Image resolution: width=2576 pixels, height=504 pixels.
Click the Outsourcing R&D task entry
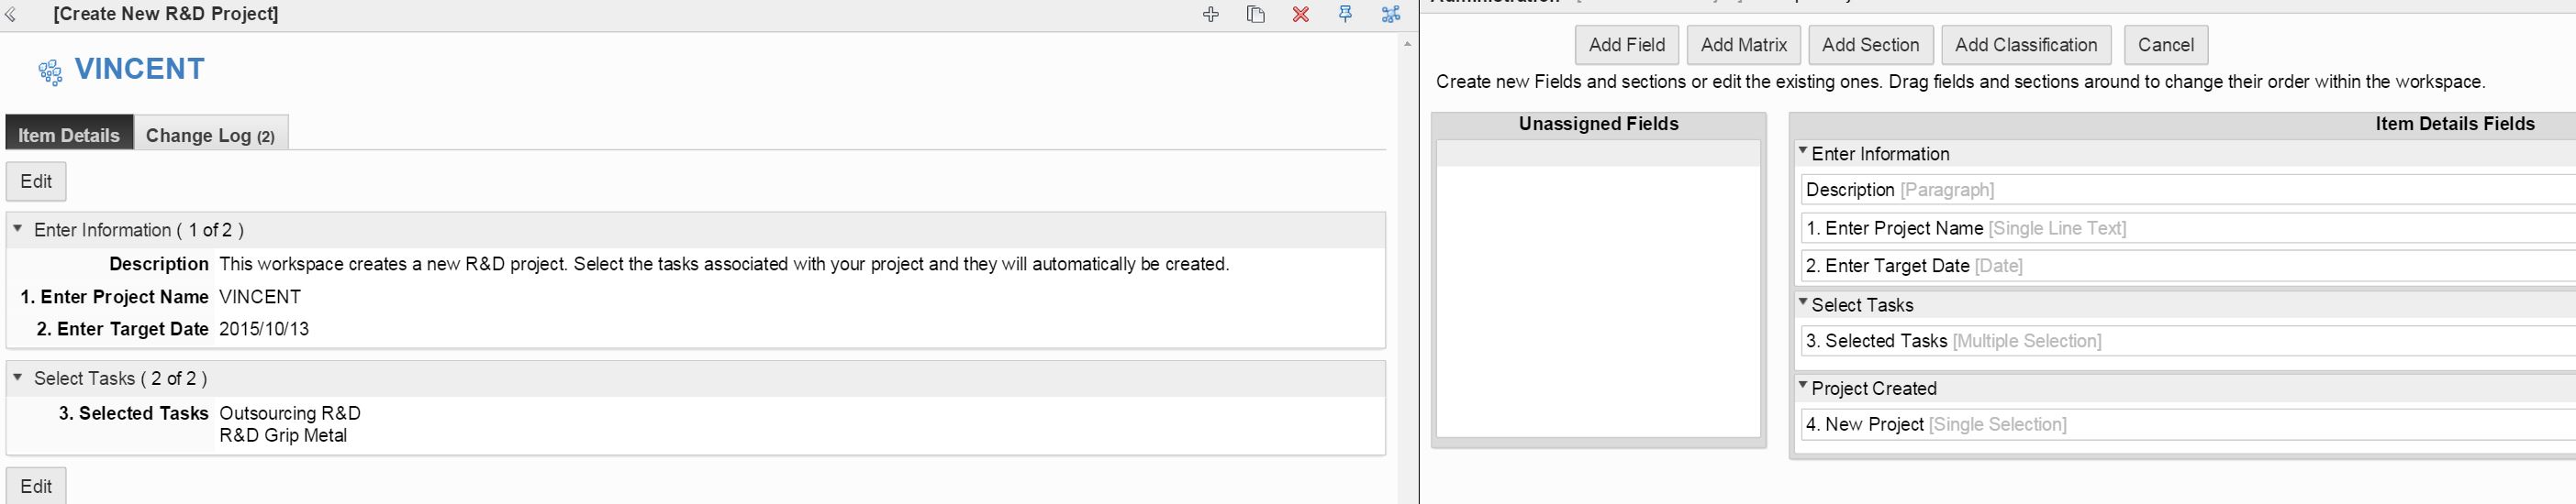290,413
